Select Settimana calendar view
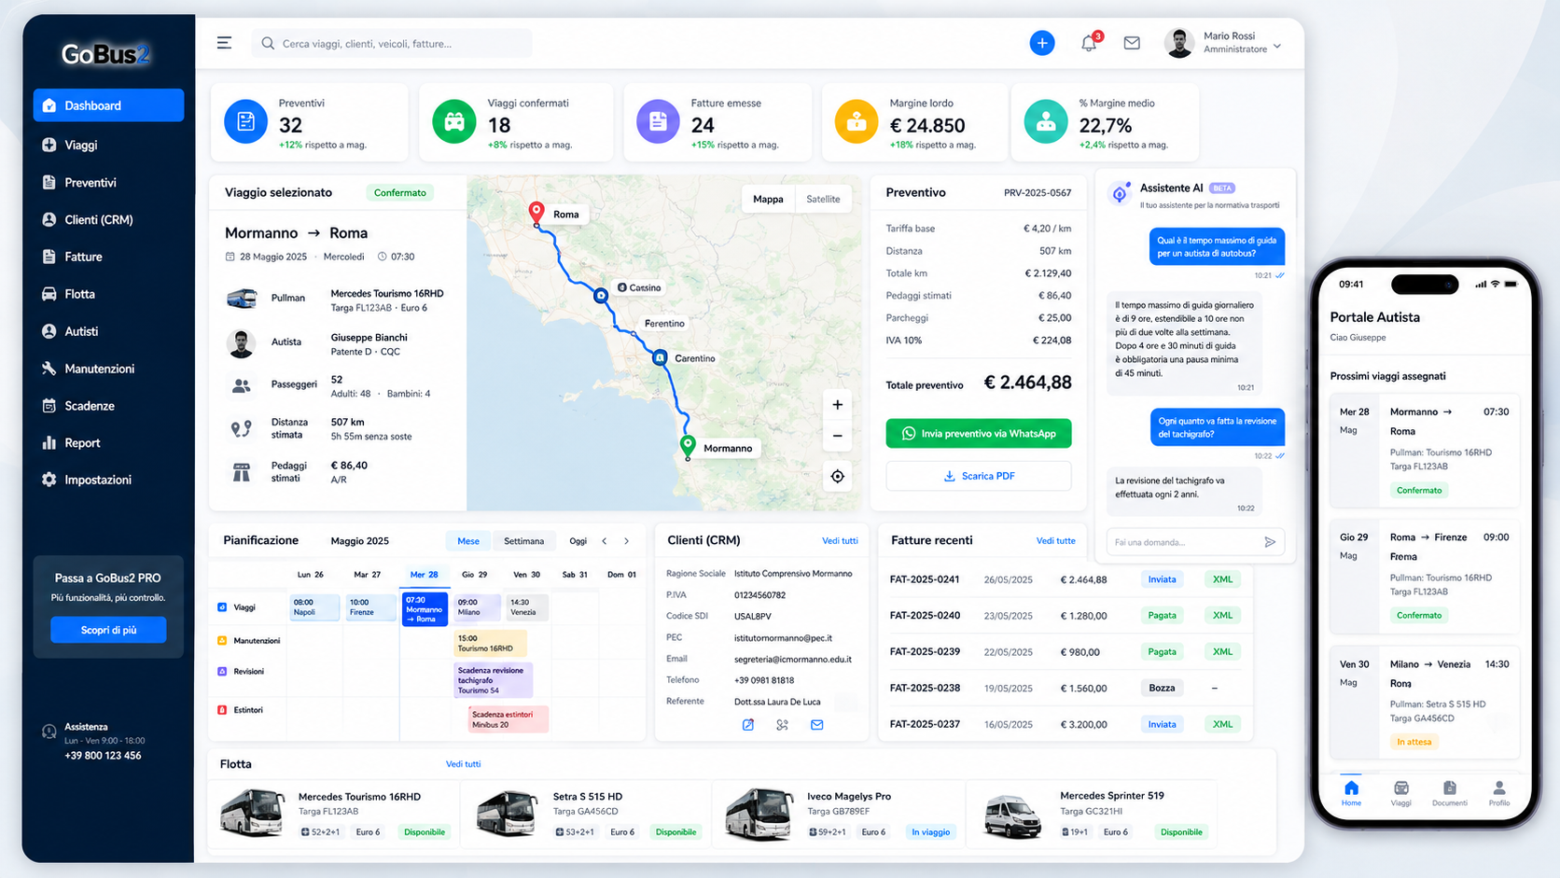This screenshot has height=878, width=1560. tap(523, 541)
